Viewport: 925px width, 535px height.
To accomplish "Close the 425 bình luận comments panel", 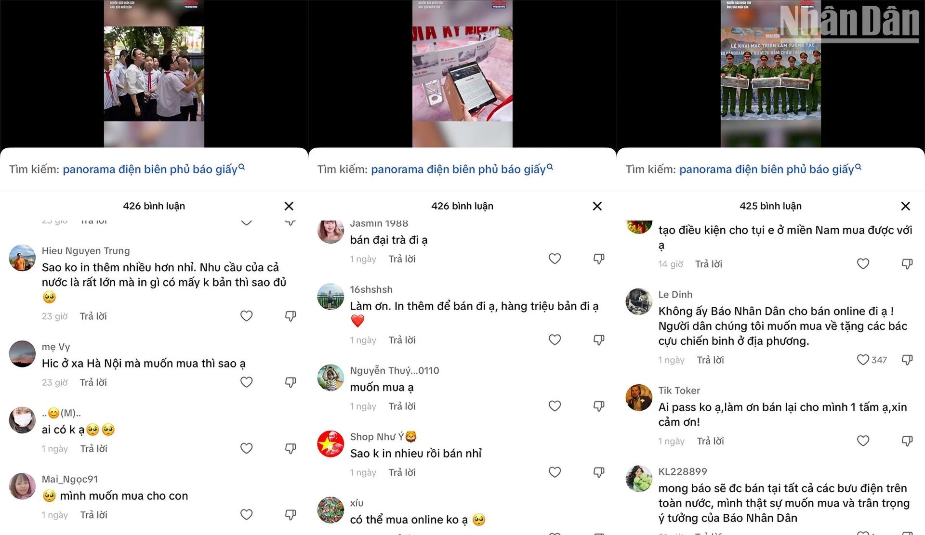I will pos(906,206).
